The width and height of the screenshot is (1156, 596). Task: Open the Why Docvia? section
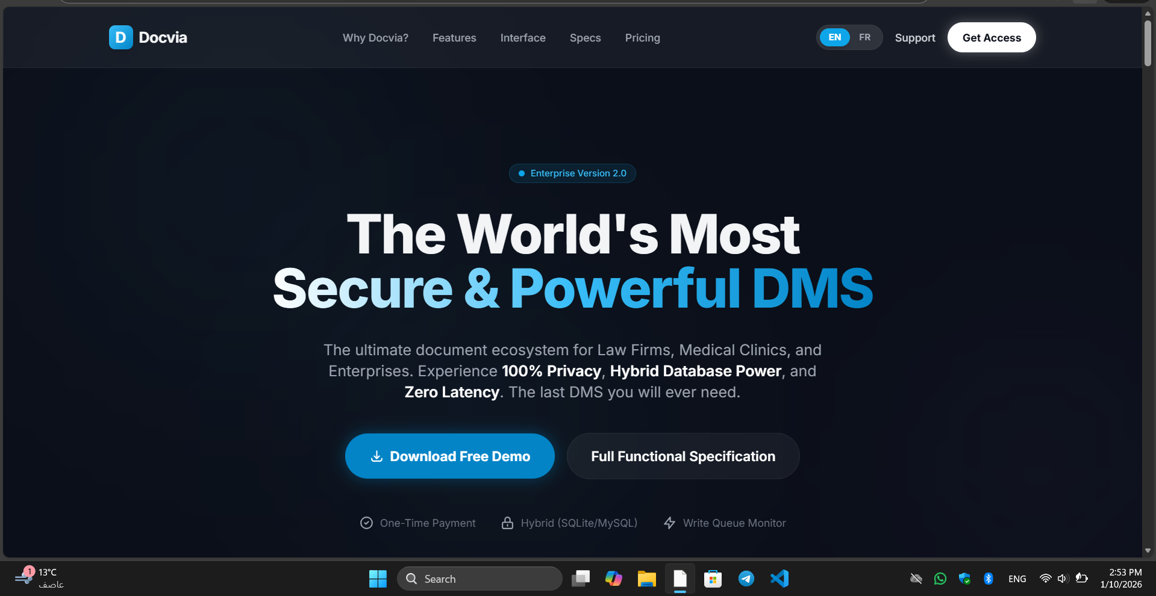coord(375,38)
